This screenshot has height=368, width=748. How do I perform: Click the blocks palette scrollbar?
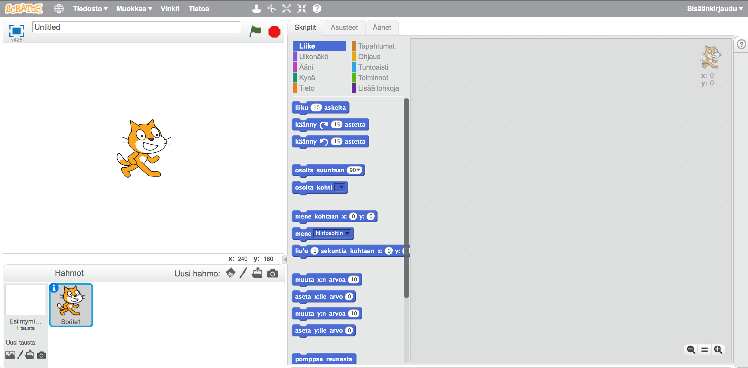[x=406, y=198]
